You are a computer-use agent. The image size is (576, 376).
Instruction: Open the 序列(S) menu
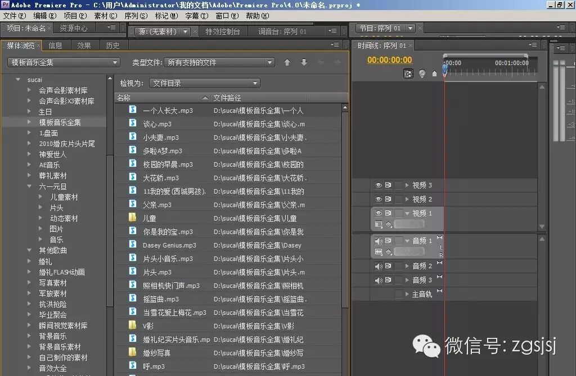(x=136, y=16)
